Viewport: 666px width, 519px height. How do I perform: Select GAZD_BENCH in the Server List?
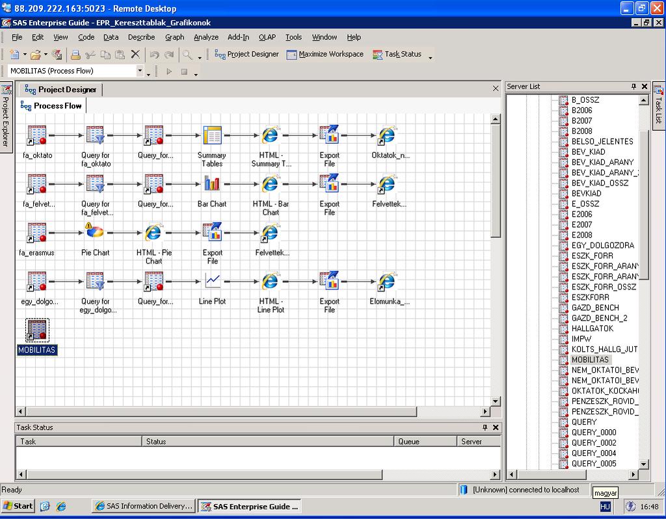click(595, 308)
